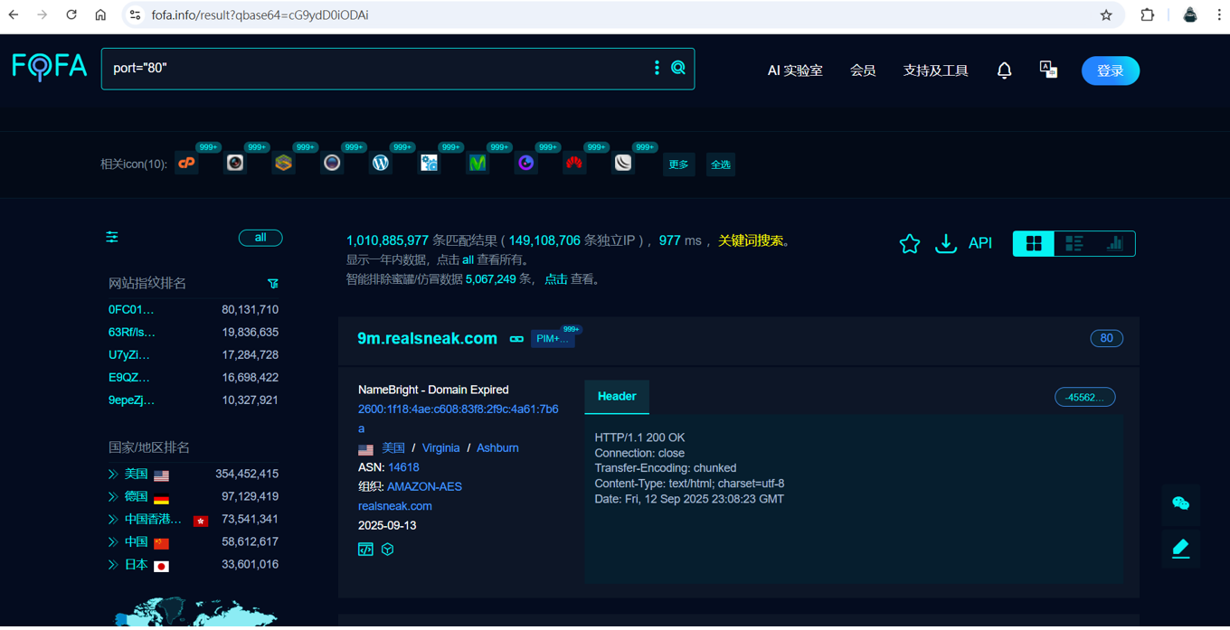The height and width of the screenshot is (630, 1230).
Task: Filter by the gears related icon
Action: [429, 164]
